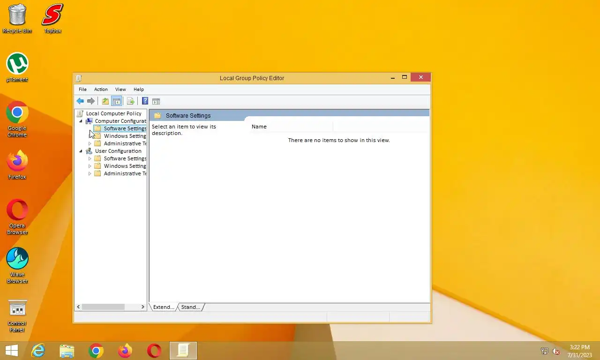Open Chrome from the taskbar
This screenshot has width=600, height=360.
coord(96,351)
